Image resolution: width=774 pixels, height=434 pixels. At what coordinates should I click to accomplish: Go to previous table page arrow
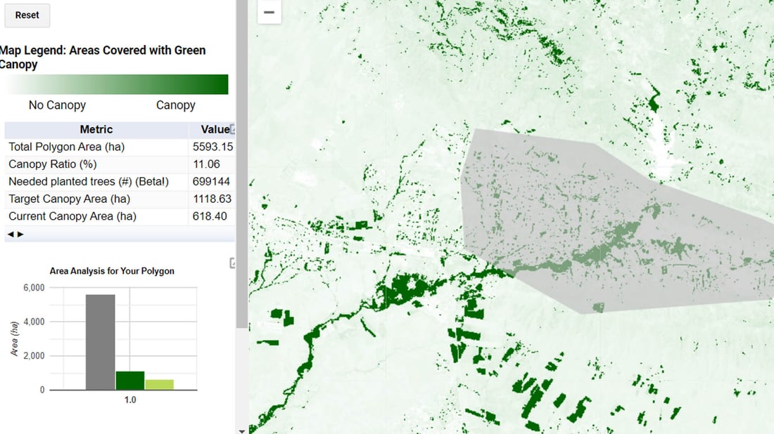[x=11, y=234]
